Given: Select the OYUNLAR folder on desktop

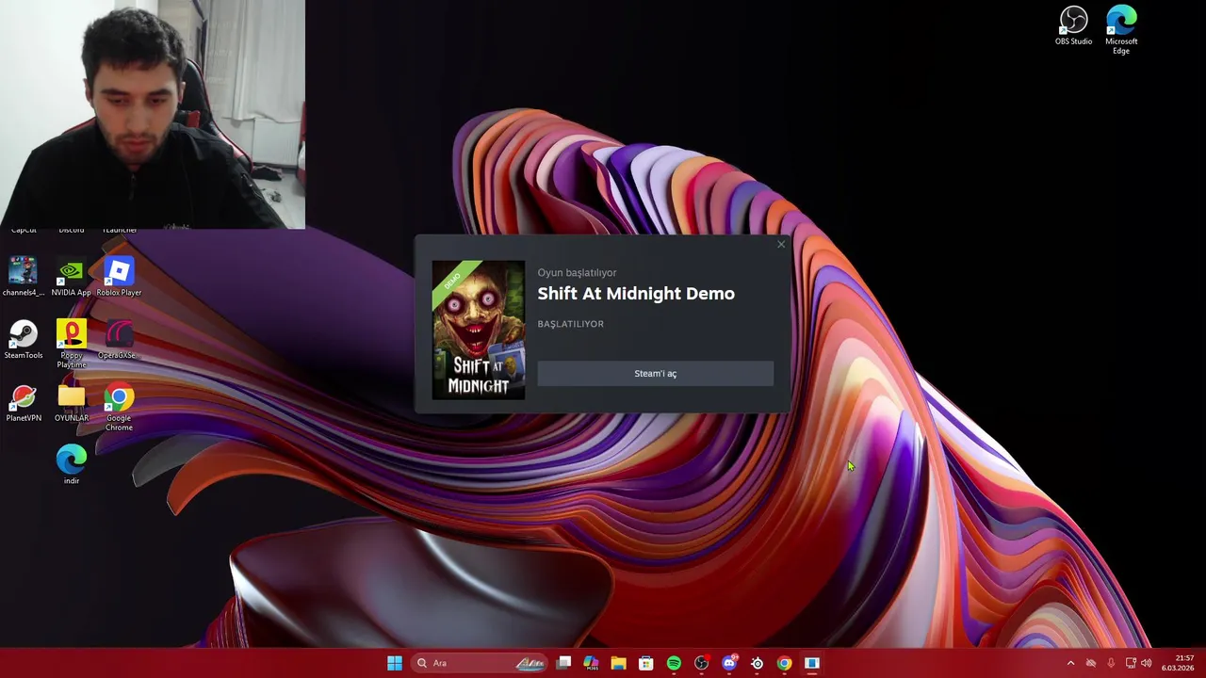Looking at the screenshot, I should pos(71,403).
